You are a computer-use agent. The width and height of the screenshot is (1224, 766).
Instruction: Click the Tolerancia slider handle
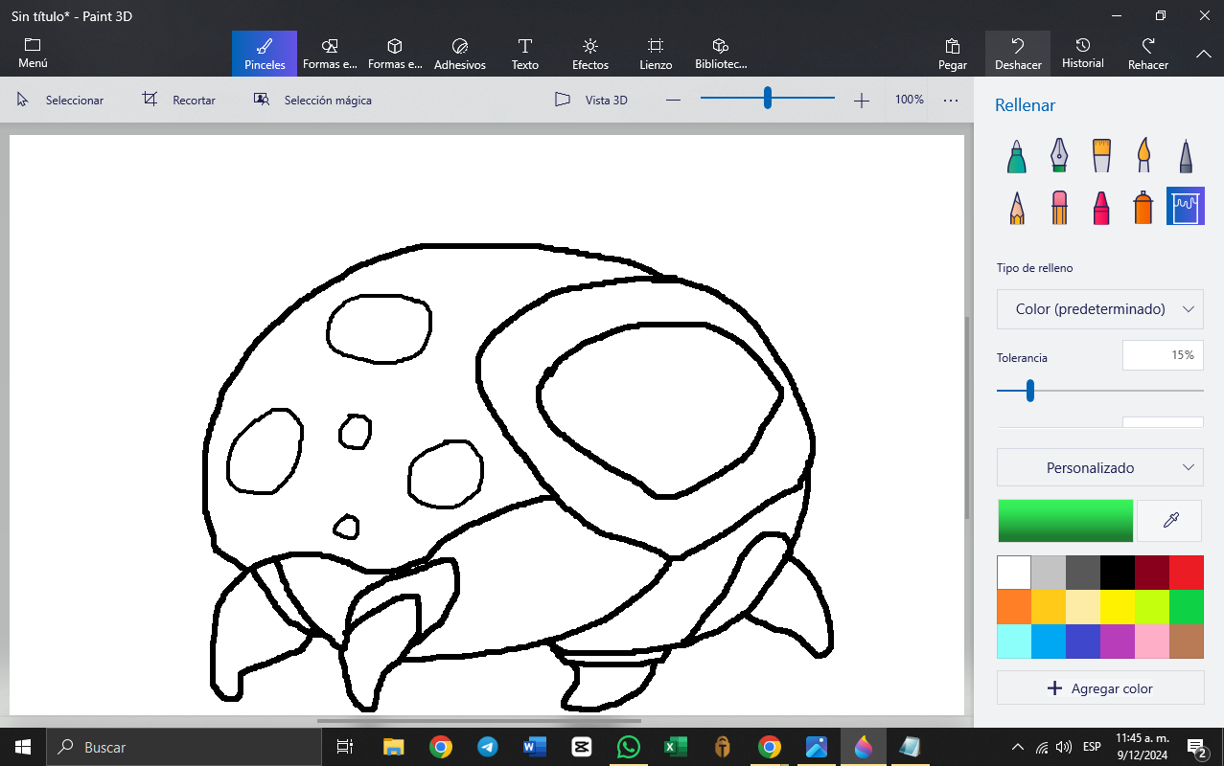pos(1030,391)
